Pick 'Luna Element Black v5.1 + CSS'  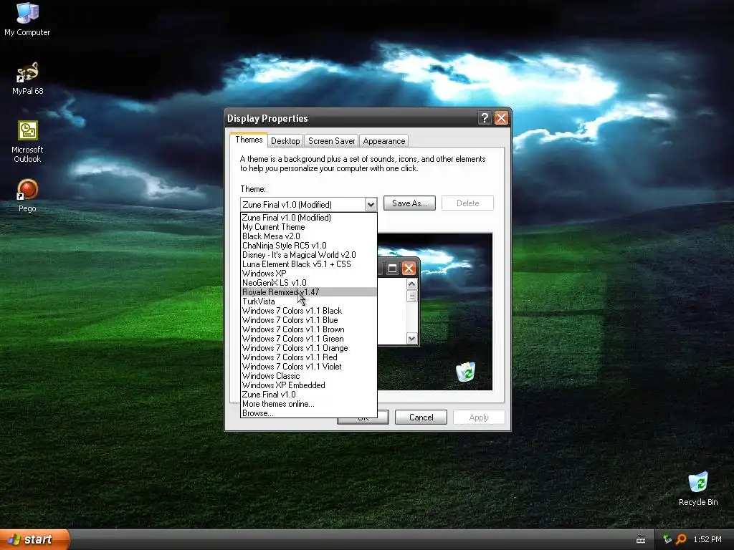click(x=308, y=264)
